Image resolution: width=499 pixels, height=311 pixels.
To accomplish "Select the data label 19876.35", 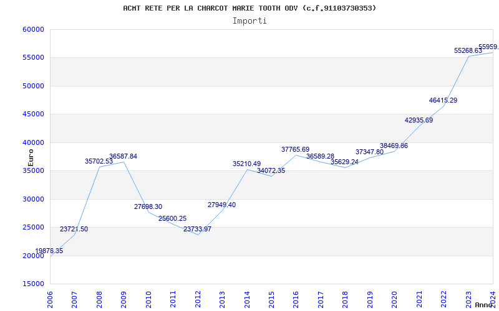I will (x=49, y=251).
